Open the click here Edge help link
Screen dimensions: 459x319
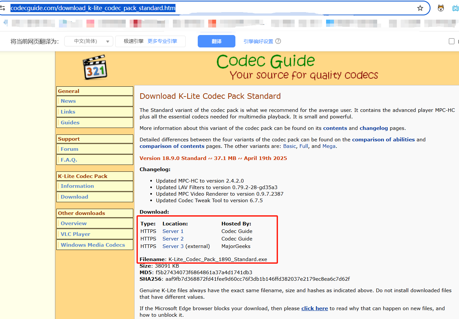pos(314,309)
